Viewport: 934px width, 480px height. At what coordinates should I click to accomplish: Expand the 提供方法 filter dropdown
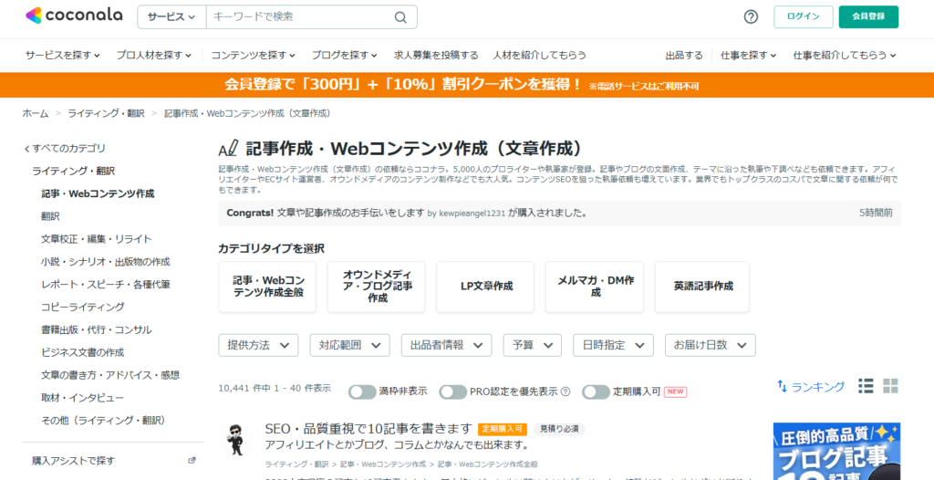pyautogui.click(x=258, y=345)
